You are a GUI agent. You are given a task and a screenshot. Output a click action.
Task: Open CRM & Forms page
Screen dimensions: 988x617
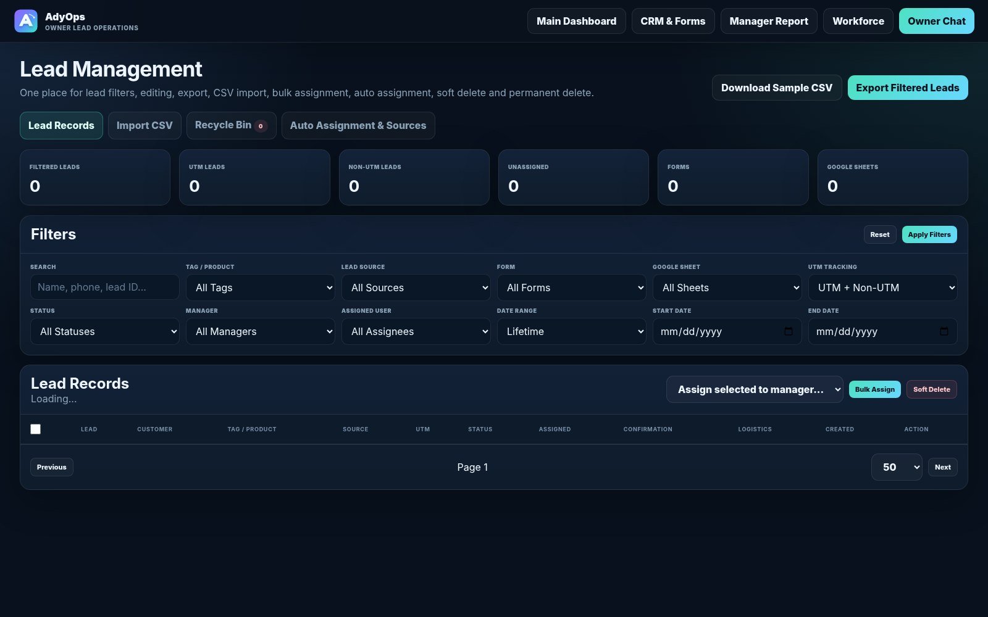[673, 21]
